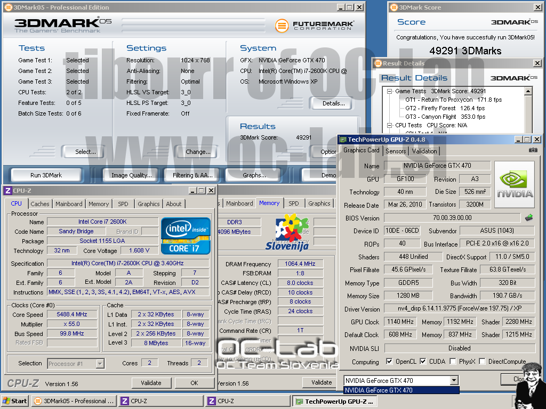
Task: Select GT3 - Canyon Flight result
Action: (x=445, y=117)
